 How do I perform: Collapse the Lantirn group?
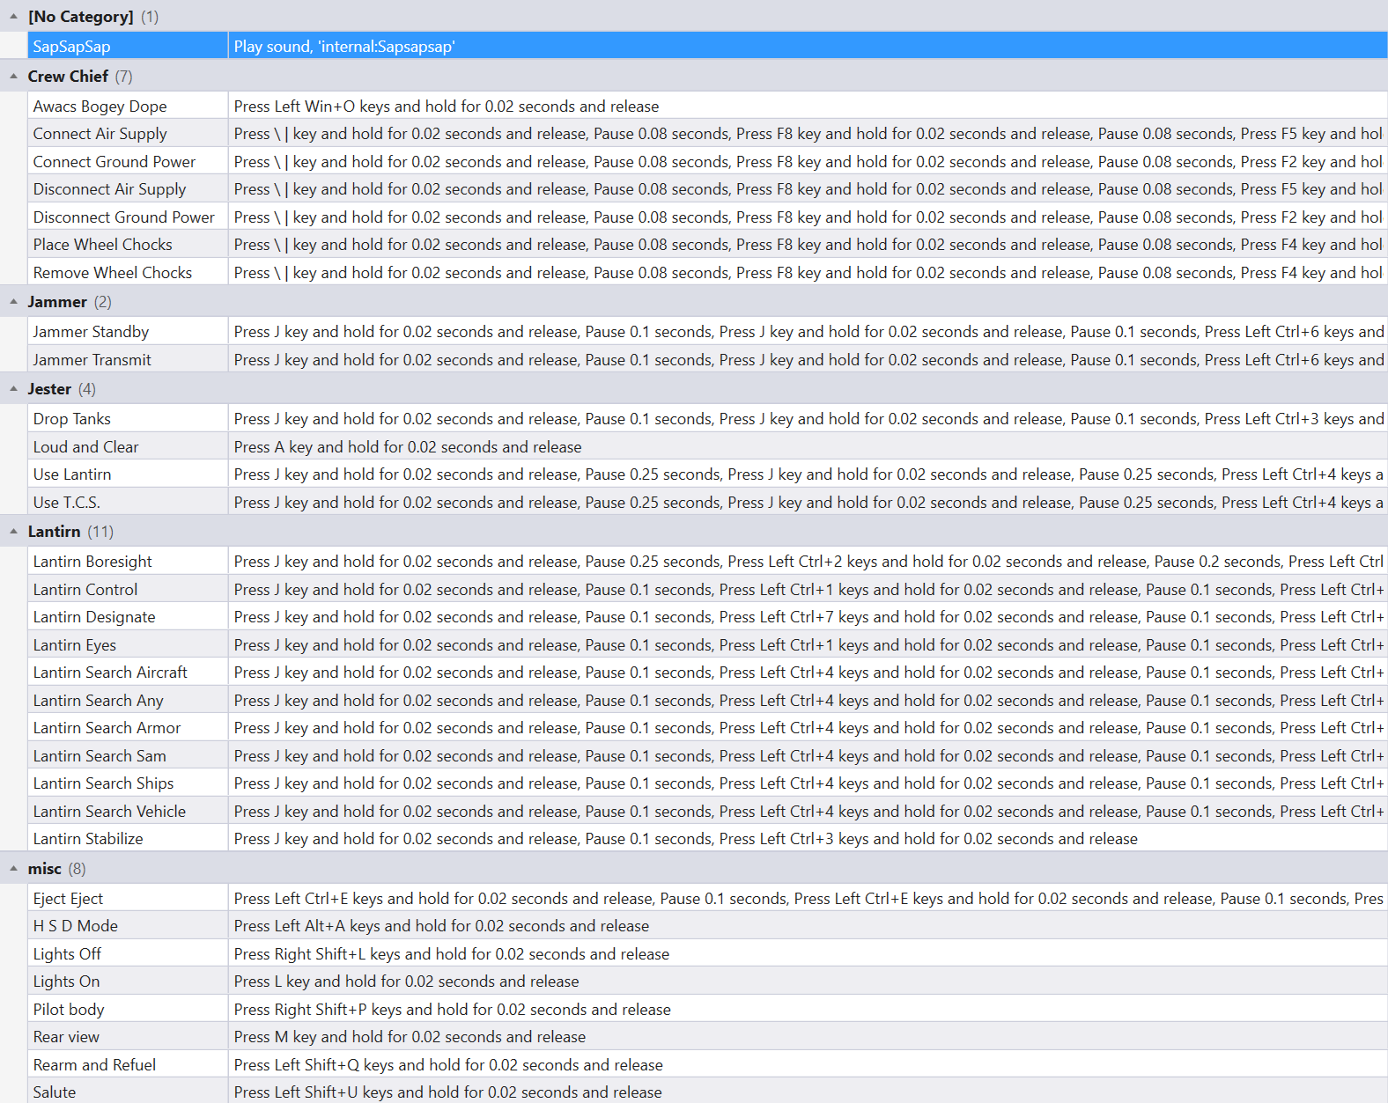pyautogui.click(x=13, y=532)
